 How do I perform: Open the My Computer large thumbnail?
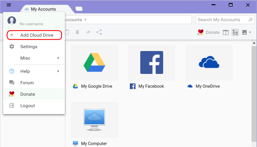click(x=95, y=120)
